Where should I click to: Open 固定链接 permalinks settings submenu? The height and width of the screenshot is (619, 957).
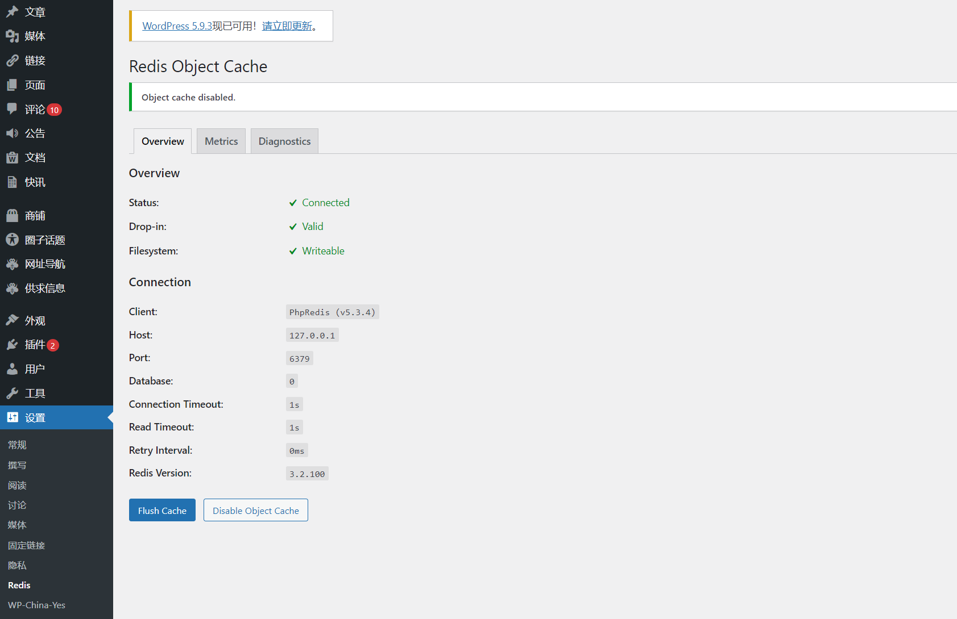click(26, 545)
